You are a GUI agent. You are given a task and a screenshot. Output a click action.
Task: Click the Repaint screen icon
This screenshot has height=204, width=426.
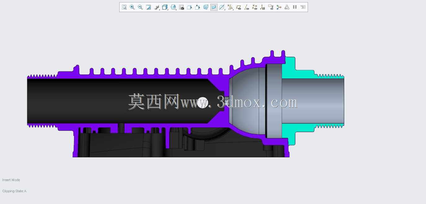click(x=148, y=7)
